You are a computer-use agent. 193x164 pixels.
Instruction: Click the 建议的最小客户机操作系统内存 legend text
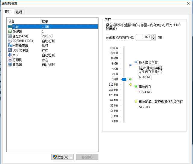161,102
